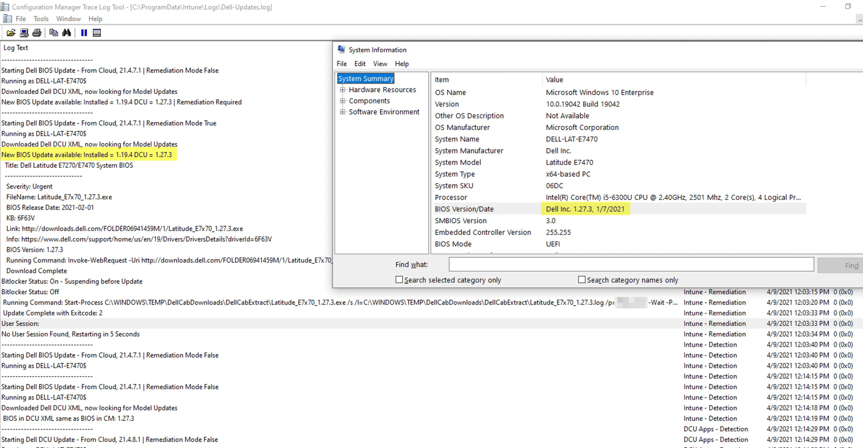863x448 pixels.
Task: Expand the Hardware Resources tree node
Action: 342,89
